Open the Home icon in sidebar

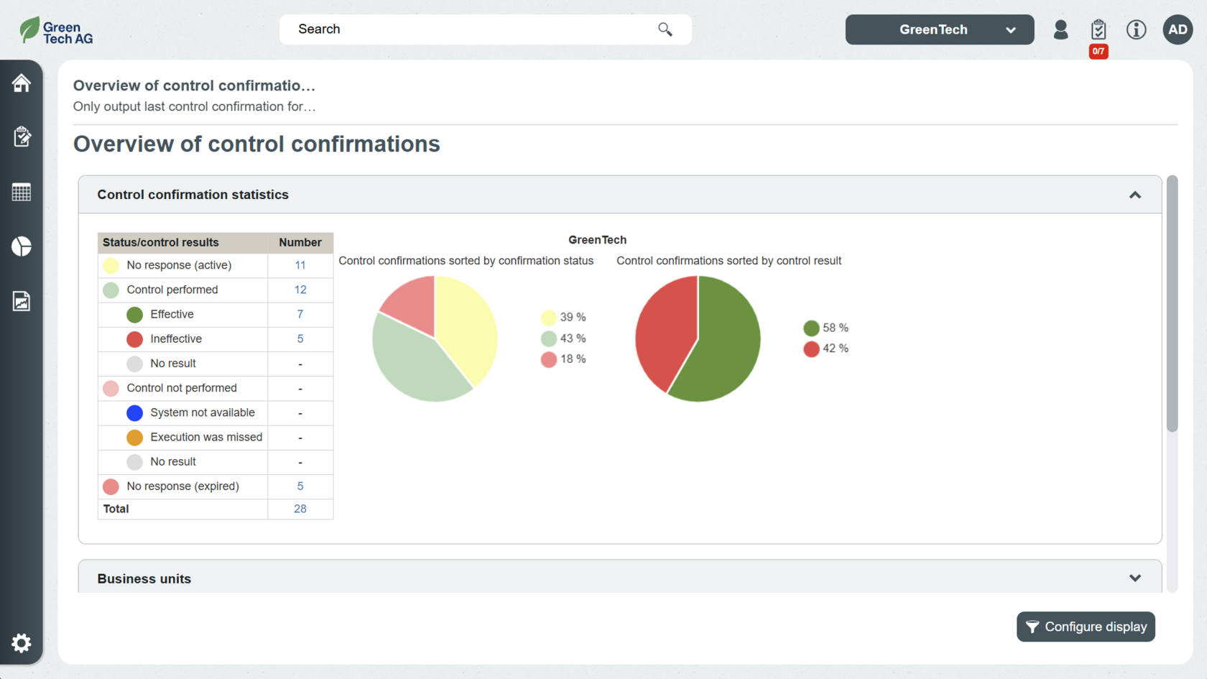21,83
